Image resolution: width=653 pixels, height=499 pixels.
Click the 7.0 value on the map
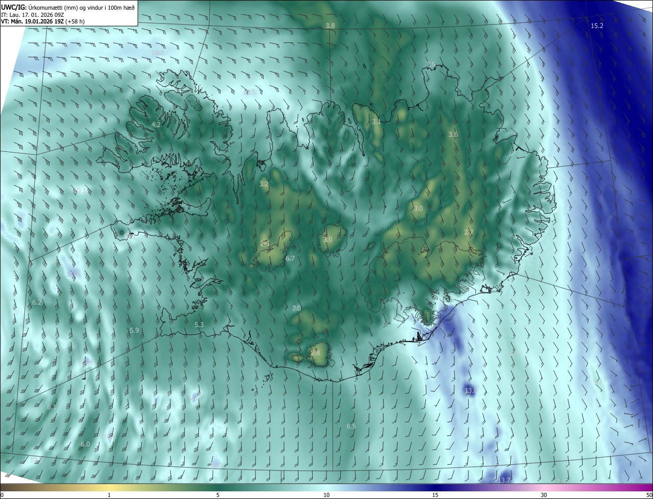click(x=296, y=309)
